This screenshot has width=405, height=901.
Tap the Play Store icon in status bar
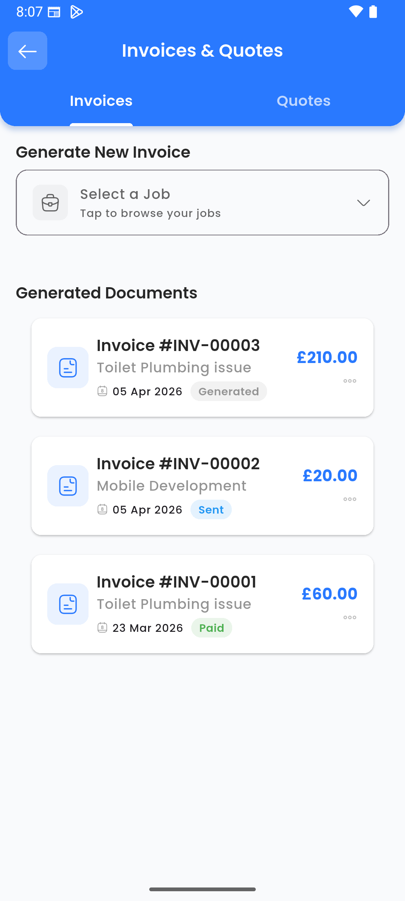pos(76,12)
